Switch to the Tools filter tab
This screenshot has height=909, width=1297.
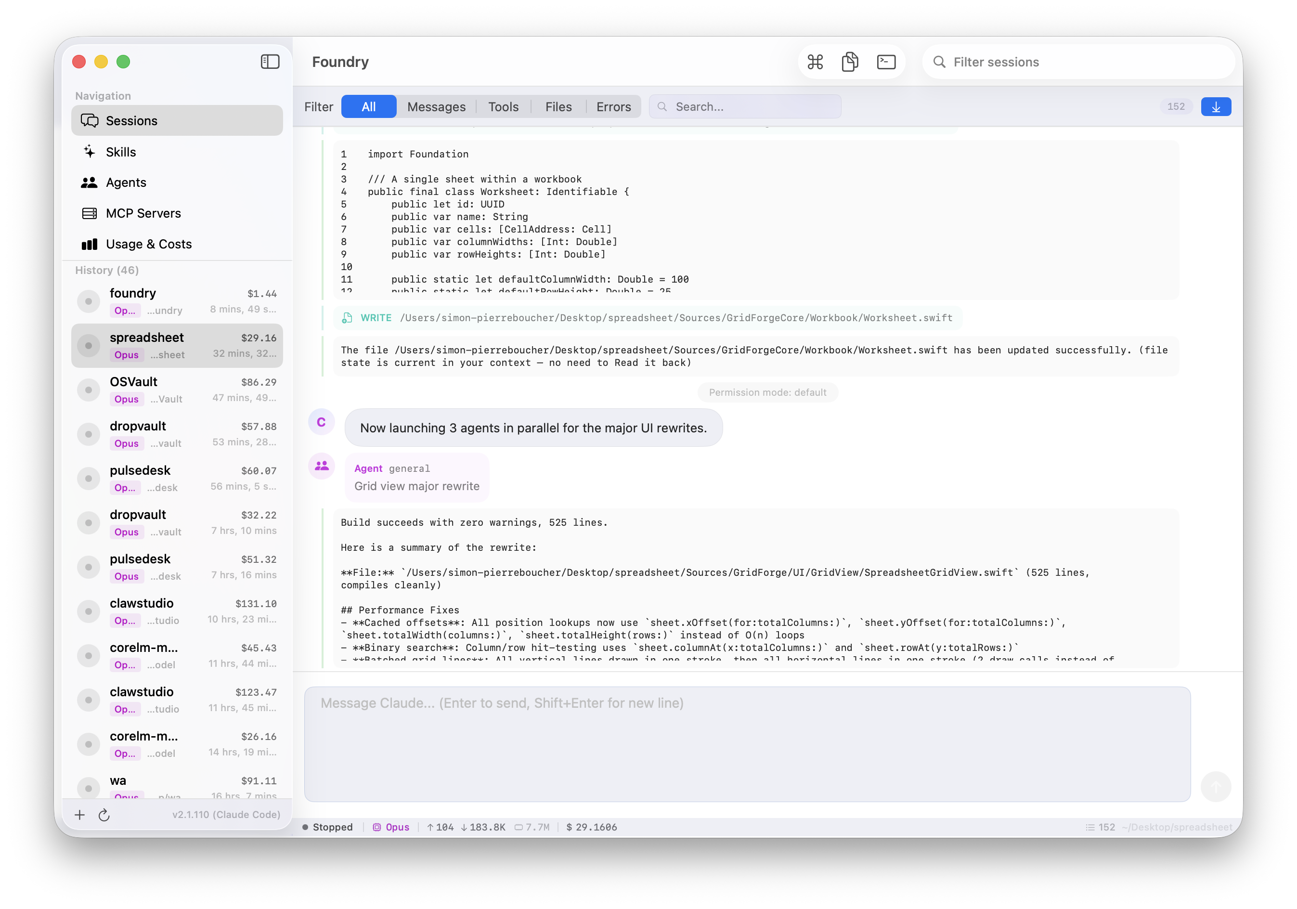[x=503, y=106]
